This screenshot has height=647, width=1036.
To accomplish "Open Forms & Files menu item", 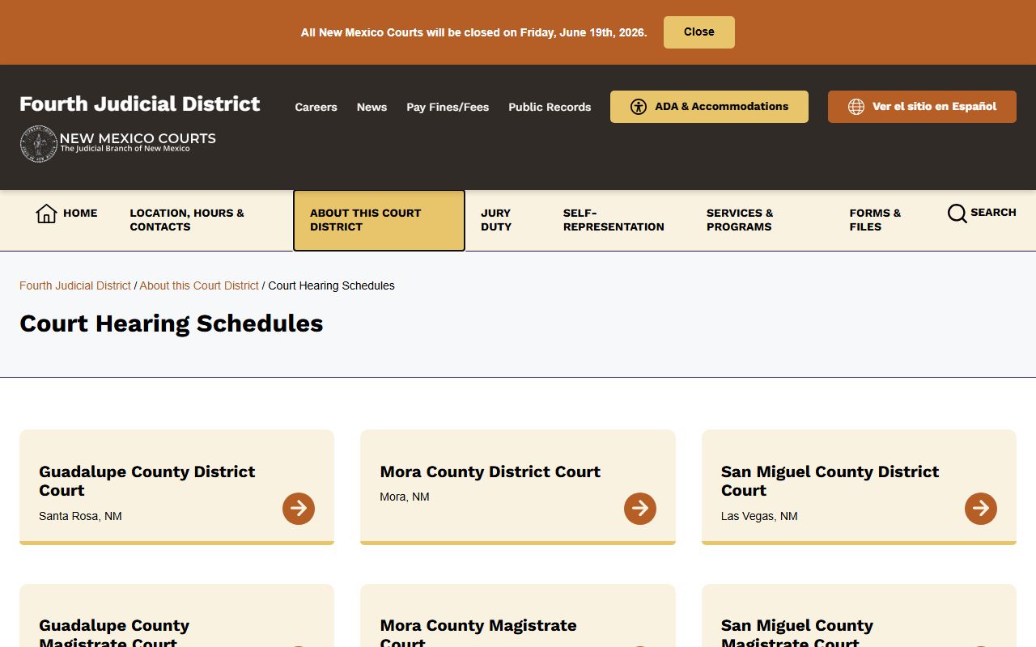I will click(875, 220).
